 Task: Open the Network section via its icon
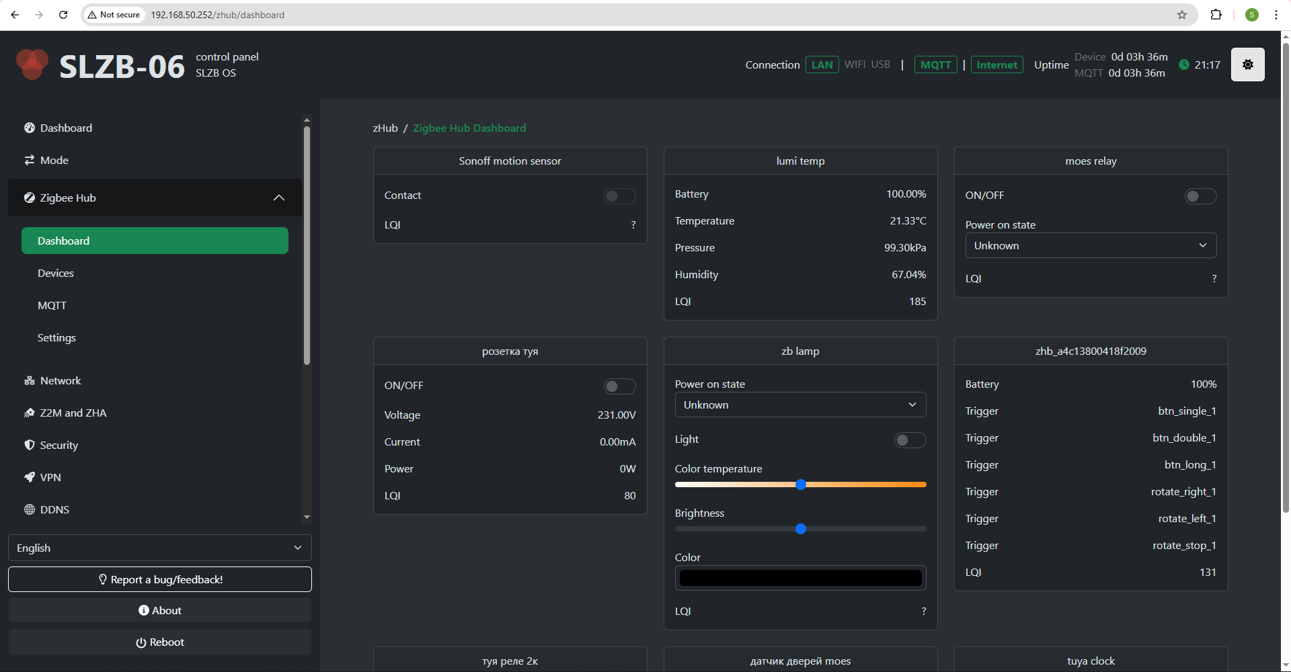[x=30, y=380]
